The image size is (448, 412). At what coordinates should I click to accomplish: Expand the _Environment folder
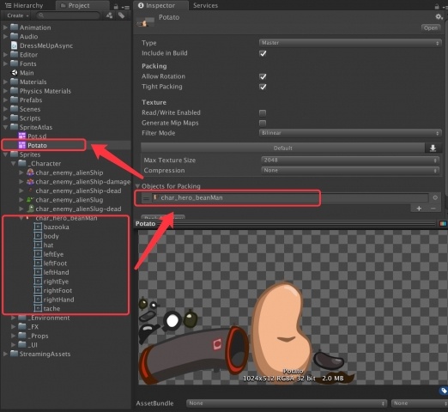[x=13, y=318]
